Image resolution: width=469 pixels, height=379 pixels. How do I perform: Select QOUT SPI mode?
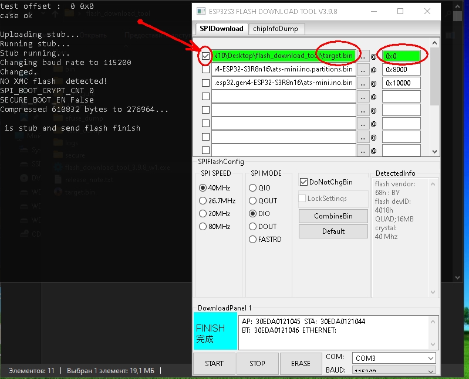point(263,200)
